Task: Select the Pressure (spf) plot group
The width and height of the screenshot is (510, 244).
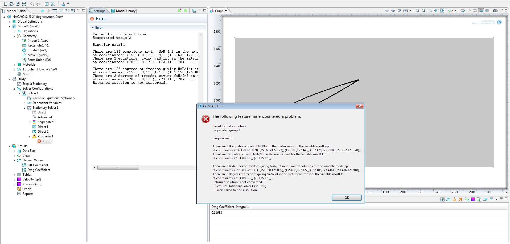Action: point(29,184)
